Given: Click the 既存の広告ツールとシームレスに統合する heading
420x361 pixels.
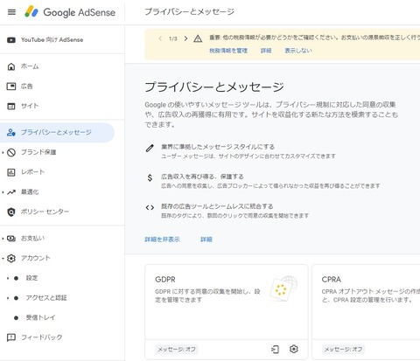Looking at the screenshot, I should click(x=217, y=206).
